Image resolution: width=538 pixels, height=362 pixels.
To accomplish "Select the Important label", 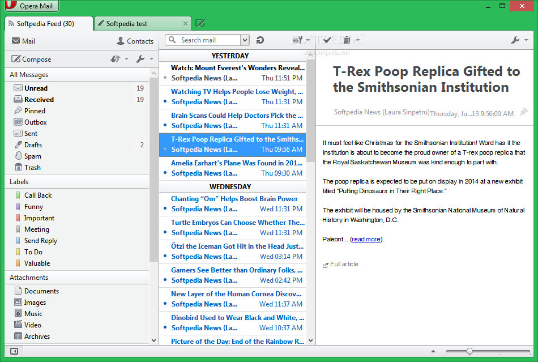I will (77, 218).
